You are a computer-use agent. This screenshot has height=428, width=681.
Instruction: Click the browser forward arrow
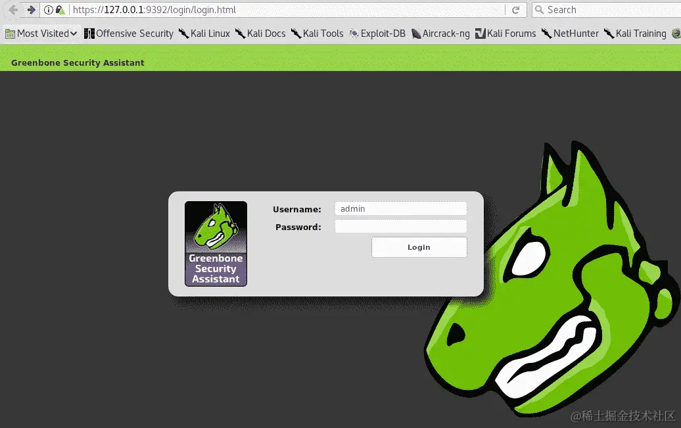click(x=31, y=10)
